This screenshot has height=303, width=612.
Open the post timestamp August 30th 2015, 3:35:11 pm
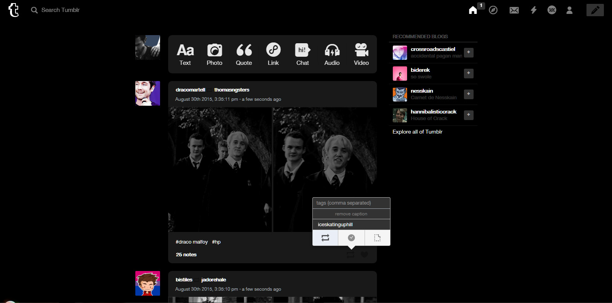[x=206, y=99]
